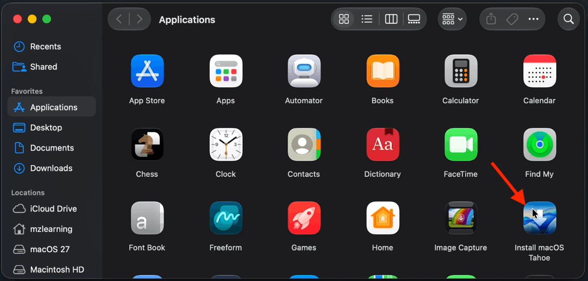Click the Chess app icon

[147, 144]
